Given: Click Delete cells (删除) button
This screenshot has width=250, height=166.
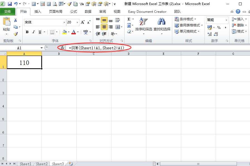Looking at the screenshot, I should pyautogui.click(x=239, y=25).
